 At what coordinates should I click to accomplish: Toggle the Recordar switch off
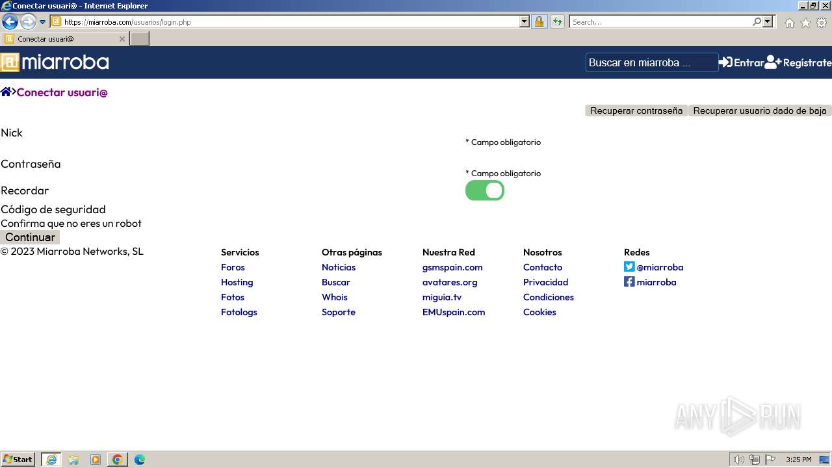[x=485, y=190]
